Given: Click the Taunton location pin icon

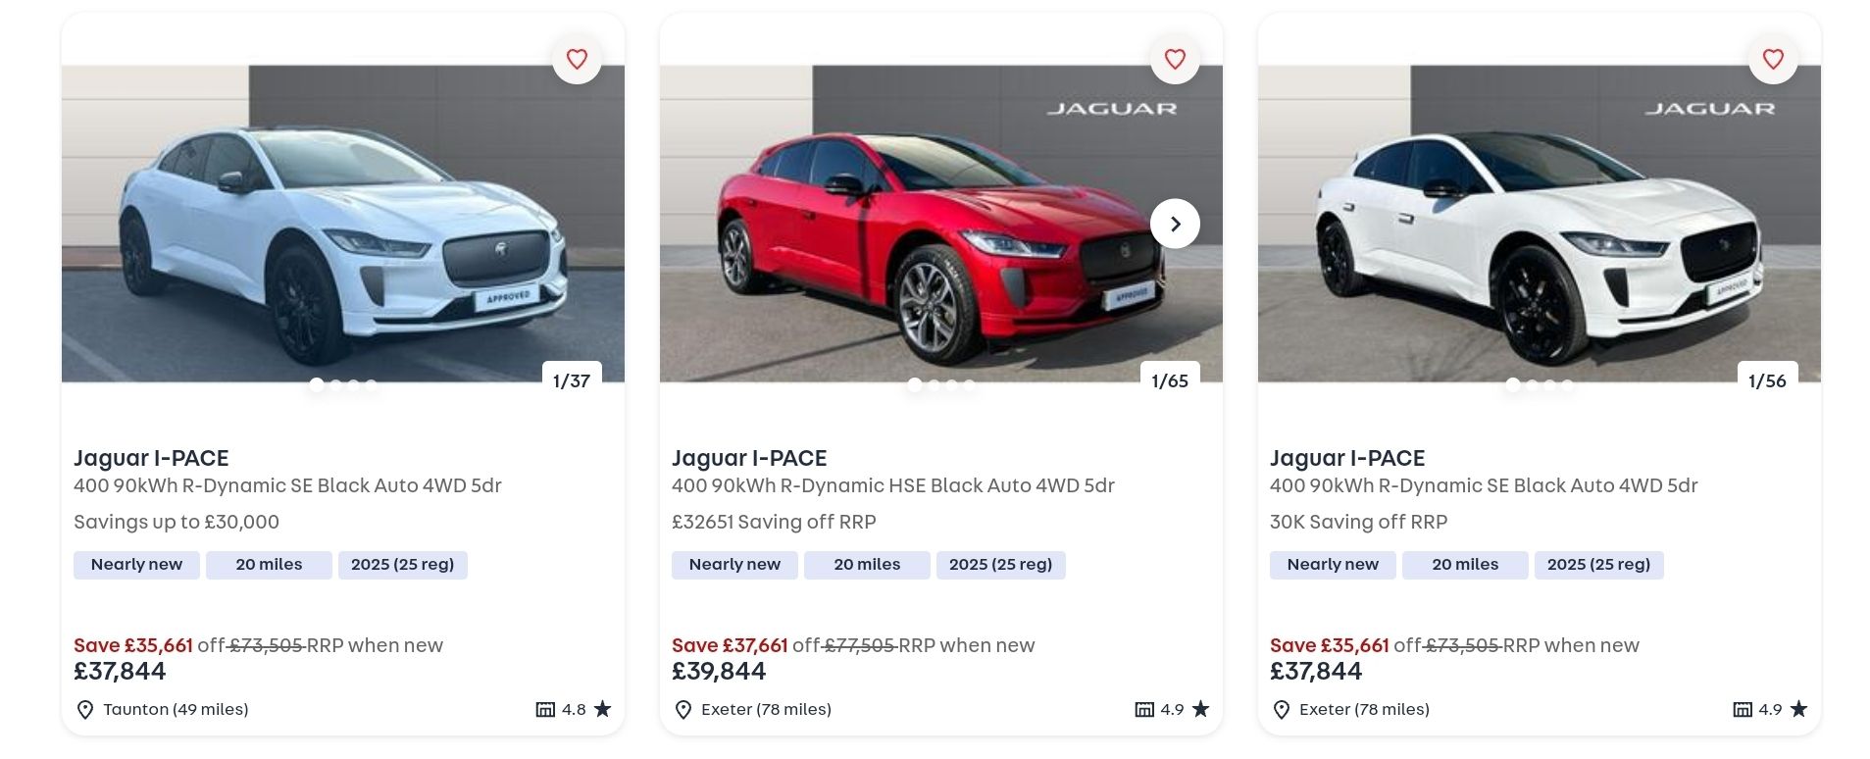Looking at the screenshot, I should pos(85,710).
